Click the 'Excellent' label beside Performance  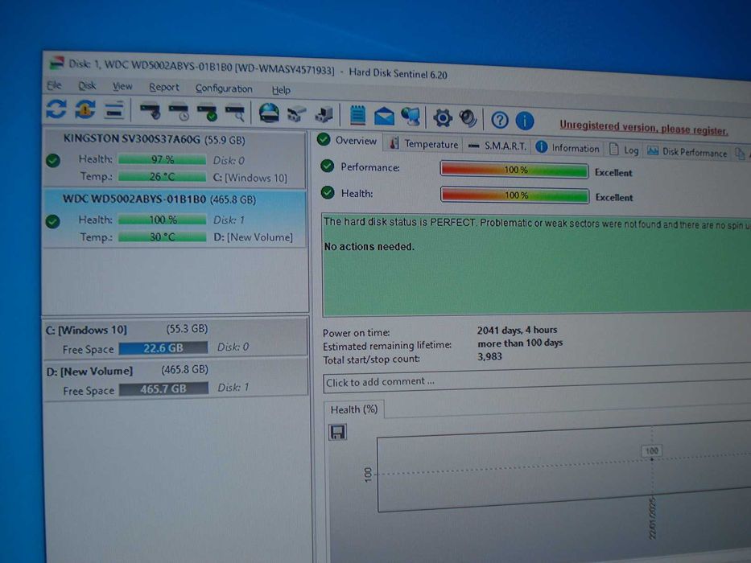click(x=613, y=172)
